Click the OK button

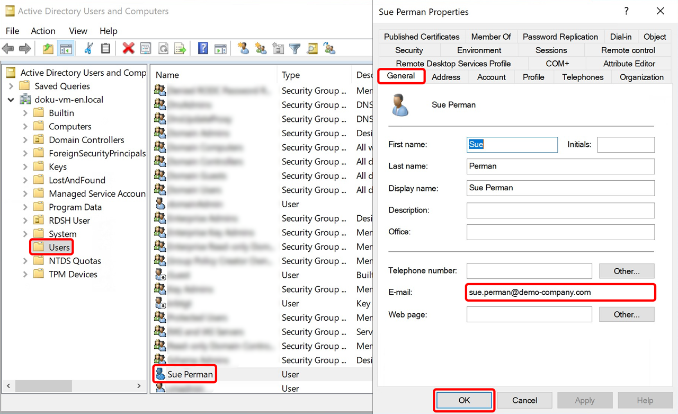464,400
